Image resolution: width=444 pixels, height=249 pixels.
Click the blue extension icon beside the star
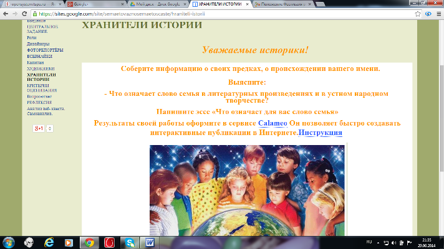click(x=428, y=14)
